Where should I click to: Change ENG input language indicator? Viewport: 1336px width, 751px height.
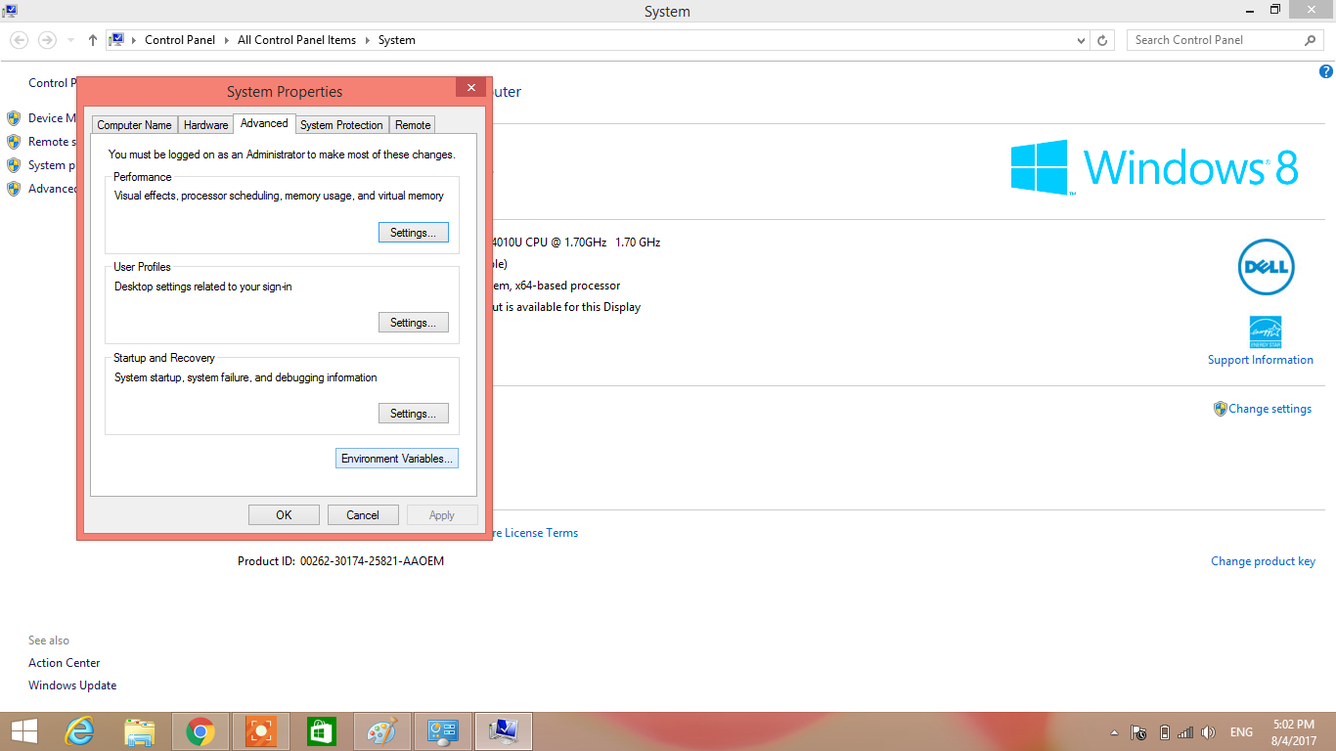1241,732
